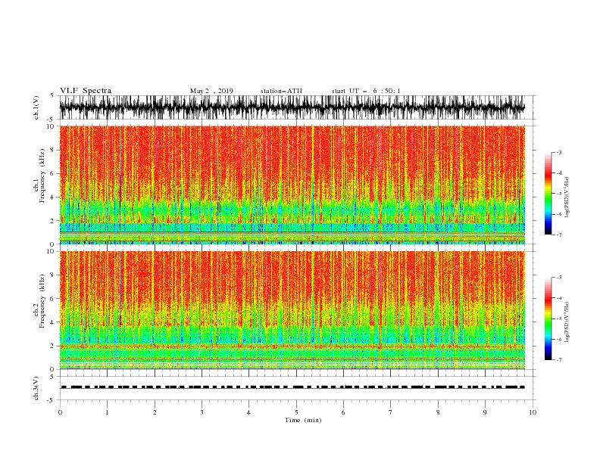Image resolution: width=600 pixels, height=463 pixels.
Task: Click the "10" frequency tick of ch.1 spectrogram
Action: (51, 126)
